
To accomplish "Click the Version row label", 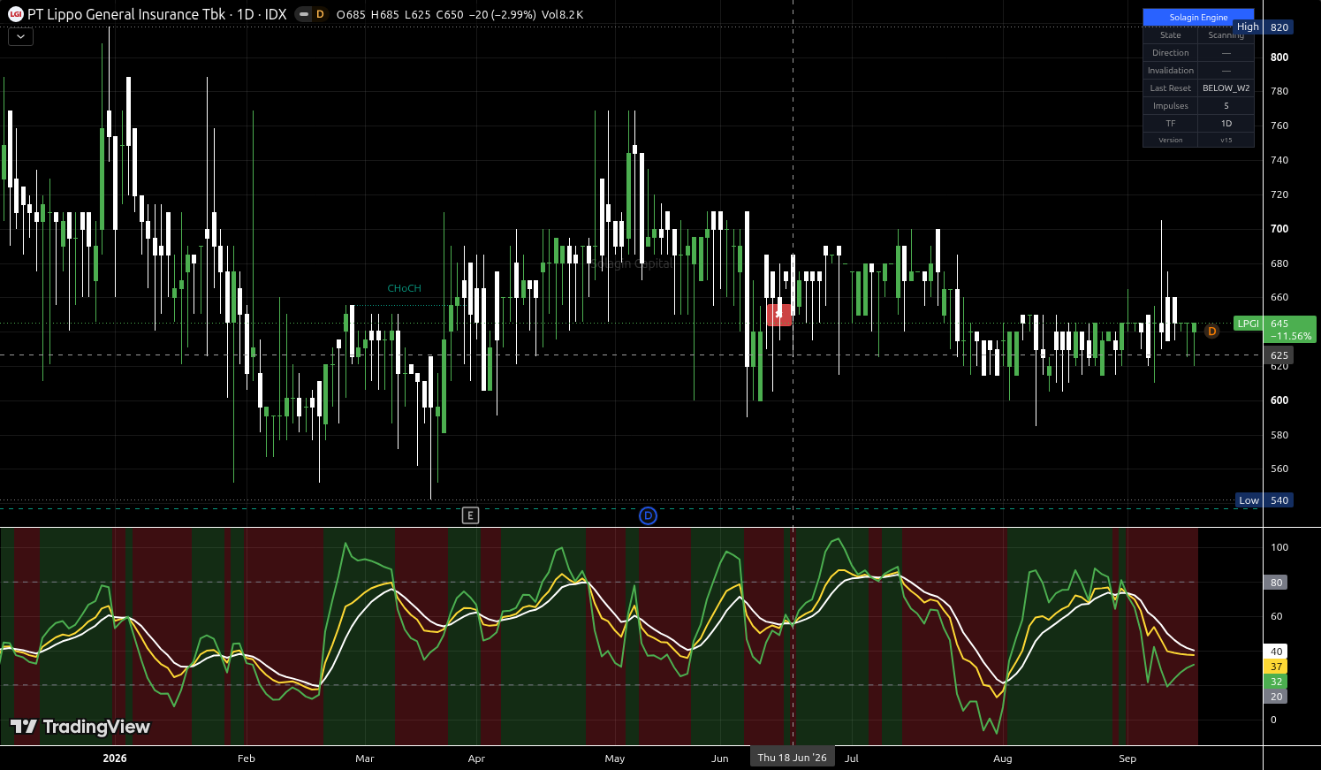I will click(x=1170, y=140).
